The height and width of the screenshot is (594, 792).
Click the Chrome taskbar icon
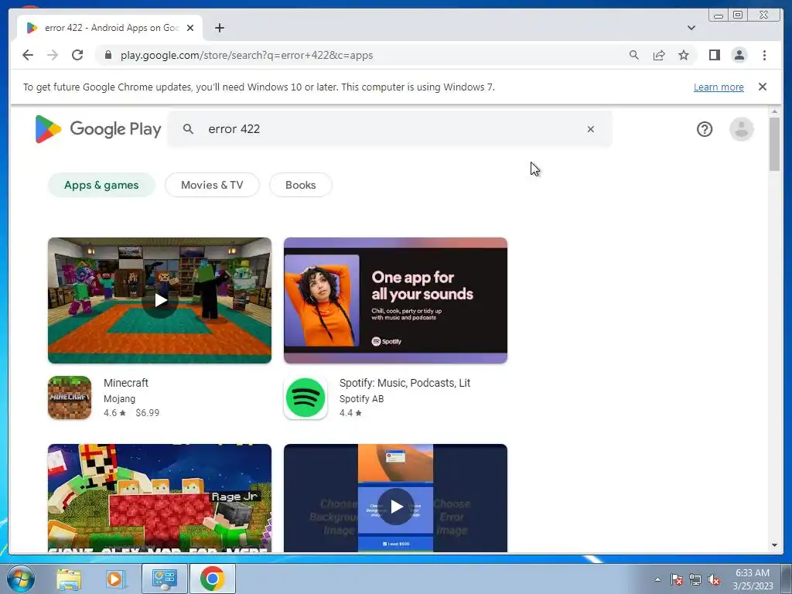pyautogui.click(x=213, y=579)
